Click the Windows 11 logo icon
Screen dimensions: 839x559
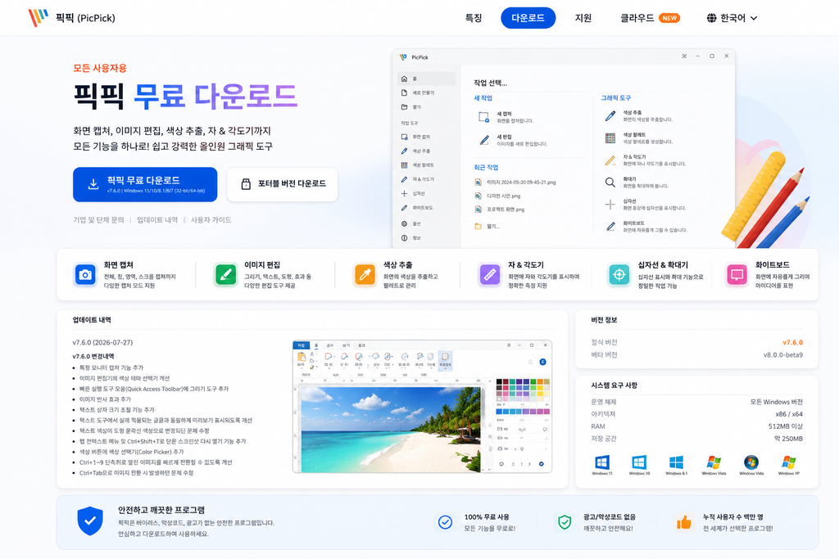tap(602, 462)
